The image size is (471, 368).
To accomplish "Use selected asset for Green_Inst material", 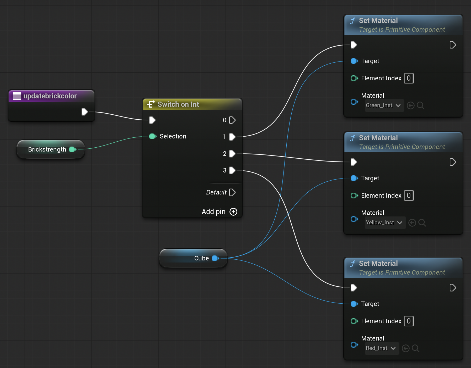I will point(411,105).
